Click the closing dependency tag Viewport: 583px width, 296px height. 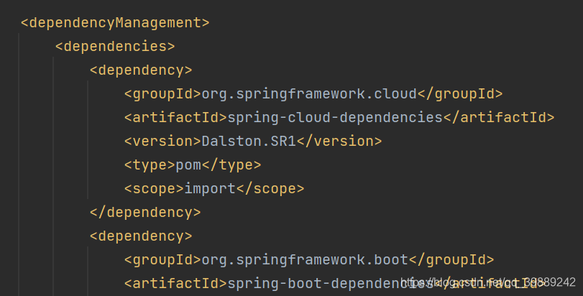tap(145, 213)
